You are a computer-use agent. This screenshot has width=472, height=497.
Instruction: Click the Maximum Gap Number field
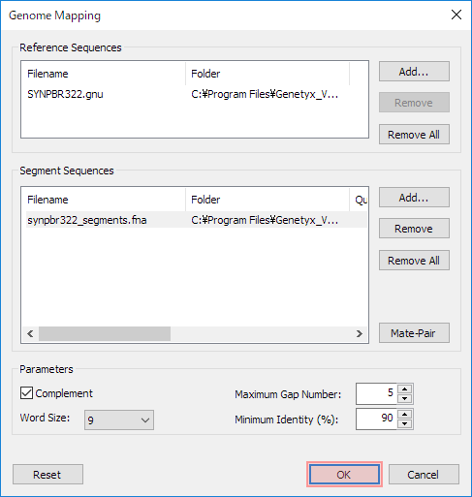click(376, 393)
